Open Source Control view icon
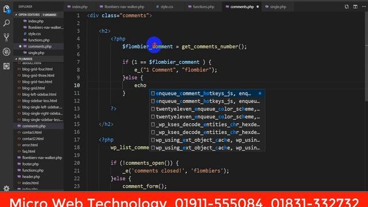The height and width of the screenshot is (207, 368). 6,37
